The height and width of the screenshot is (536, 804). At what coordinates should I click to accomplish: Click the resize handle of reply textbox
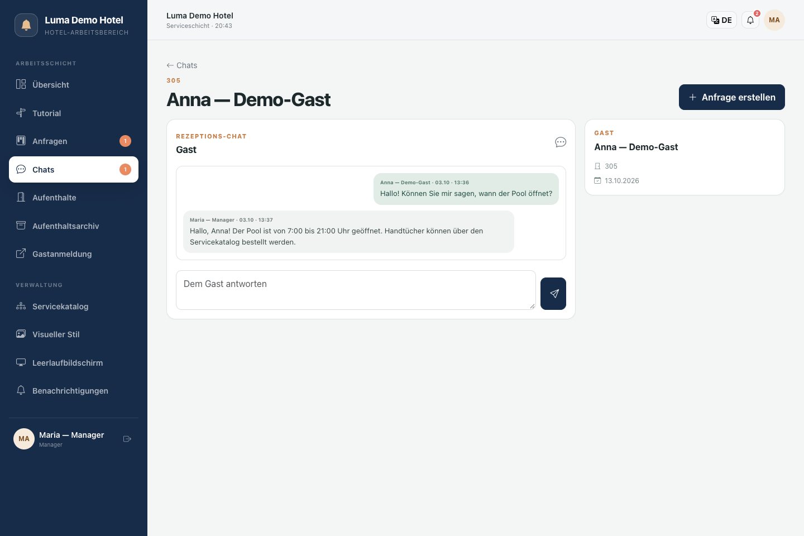(x=532, y=306)
